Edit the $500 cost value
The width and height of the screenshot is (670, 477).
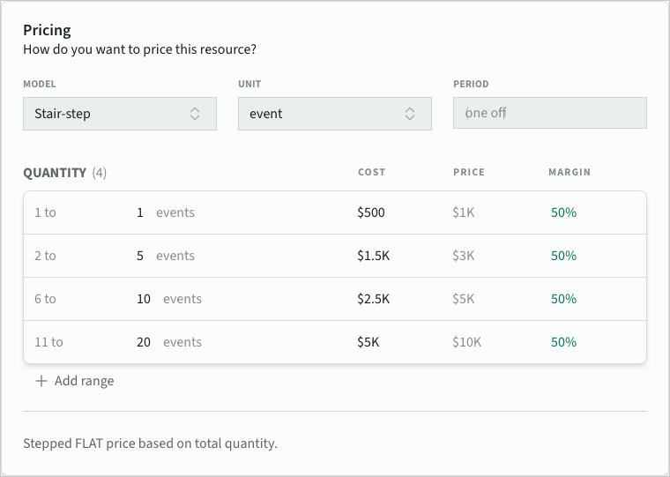point(371,212)
